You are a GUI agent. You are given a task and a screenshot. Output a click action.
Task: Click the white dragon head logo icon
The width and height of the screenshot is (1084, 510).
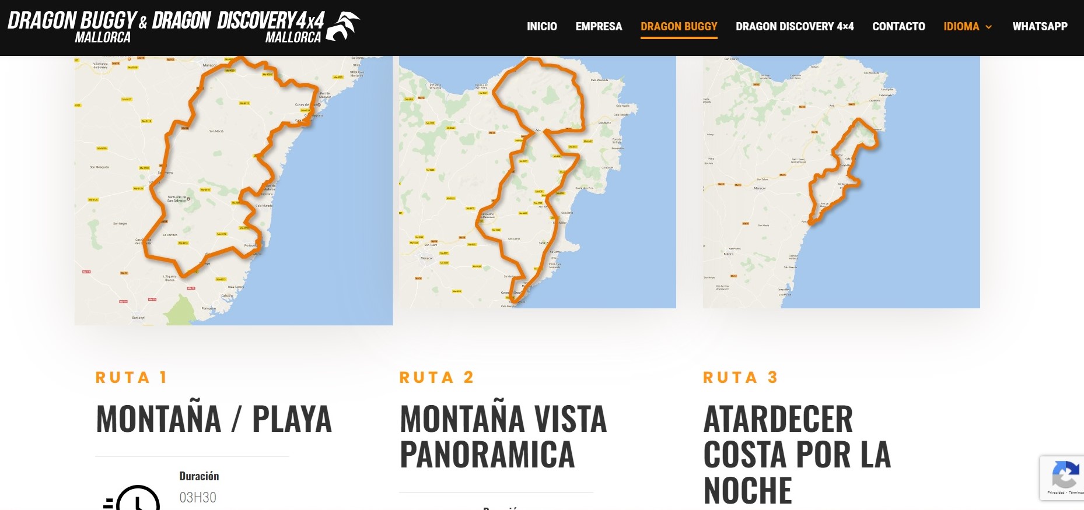pos(343,26)
